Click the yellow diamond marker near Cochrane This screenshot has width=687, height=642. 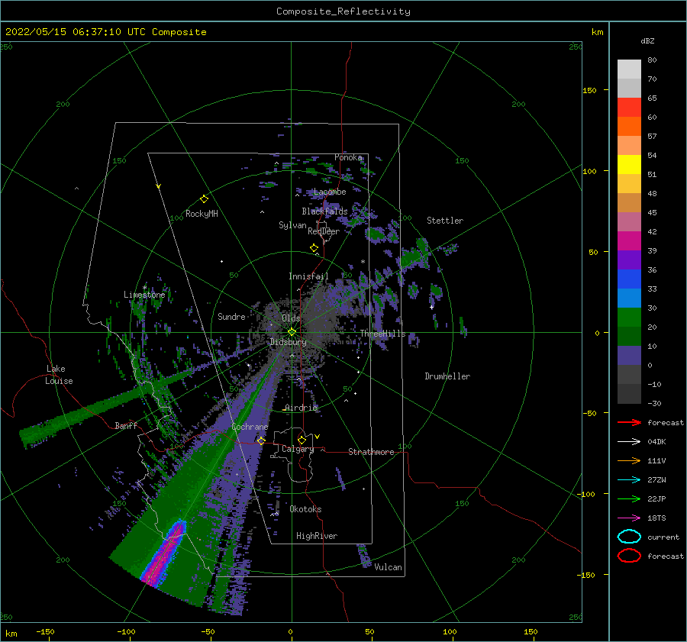coord(261,440)
